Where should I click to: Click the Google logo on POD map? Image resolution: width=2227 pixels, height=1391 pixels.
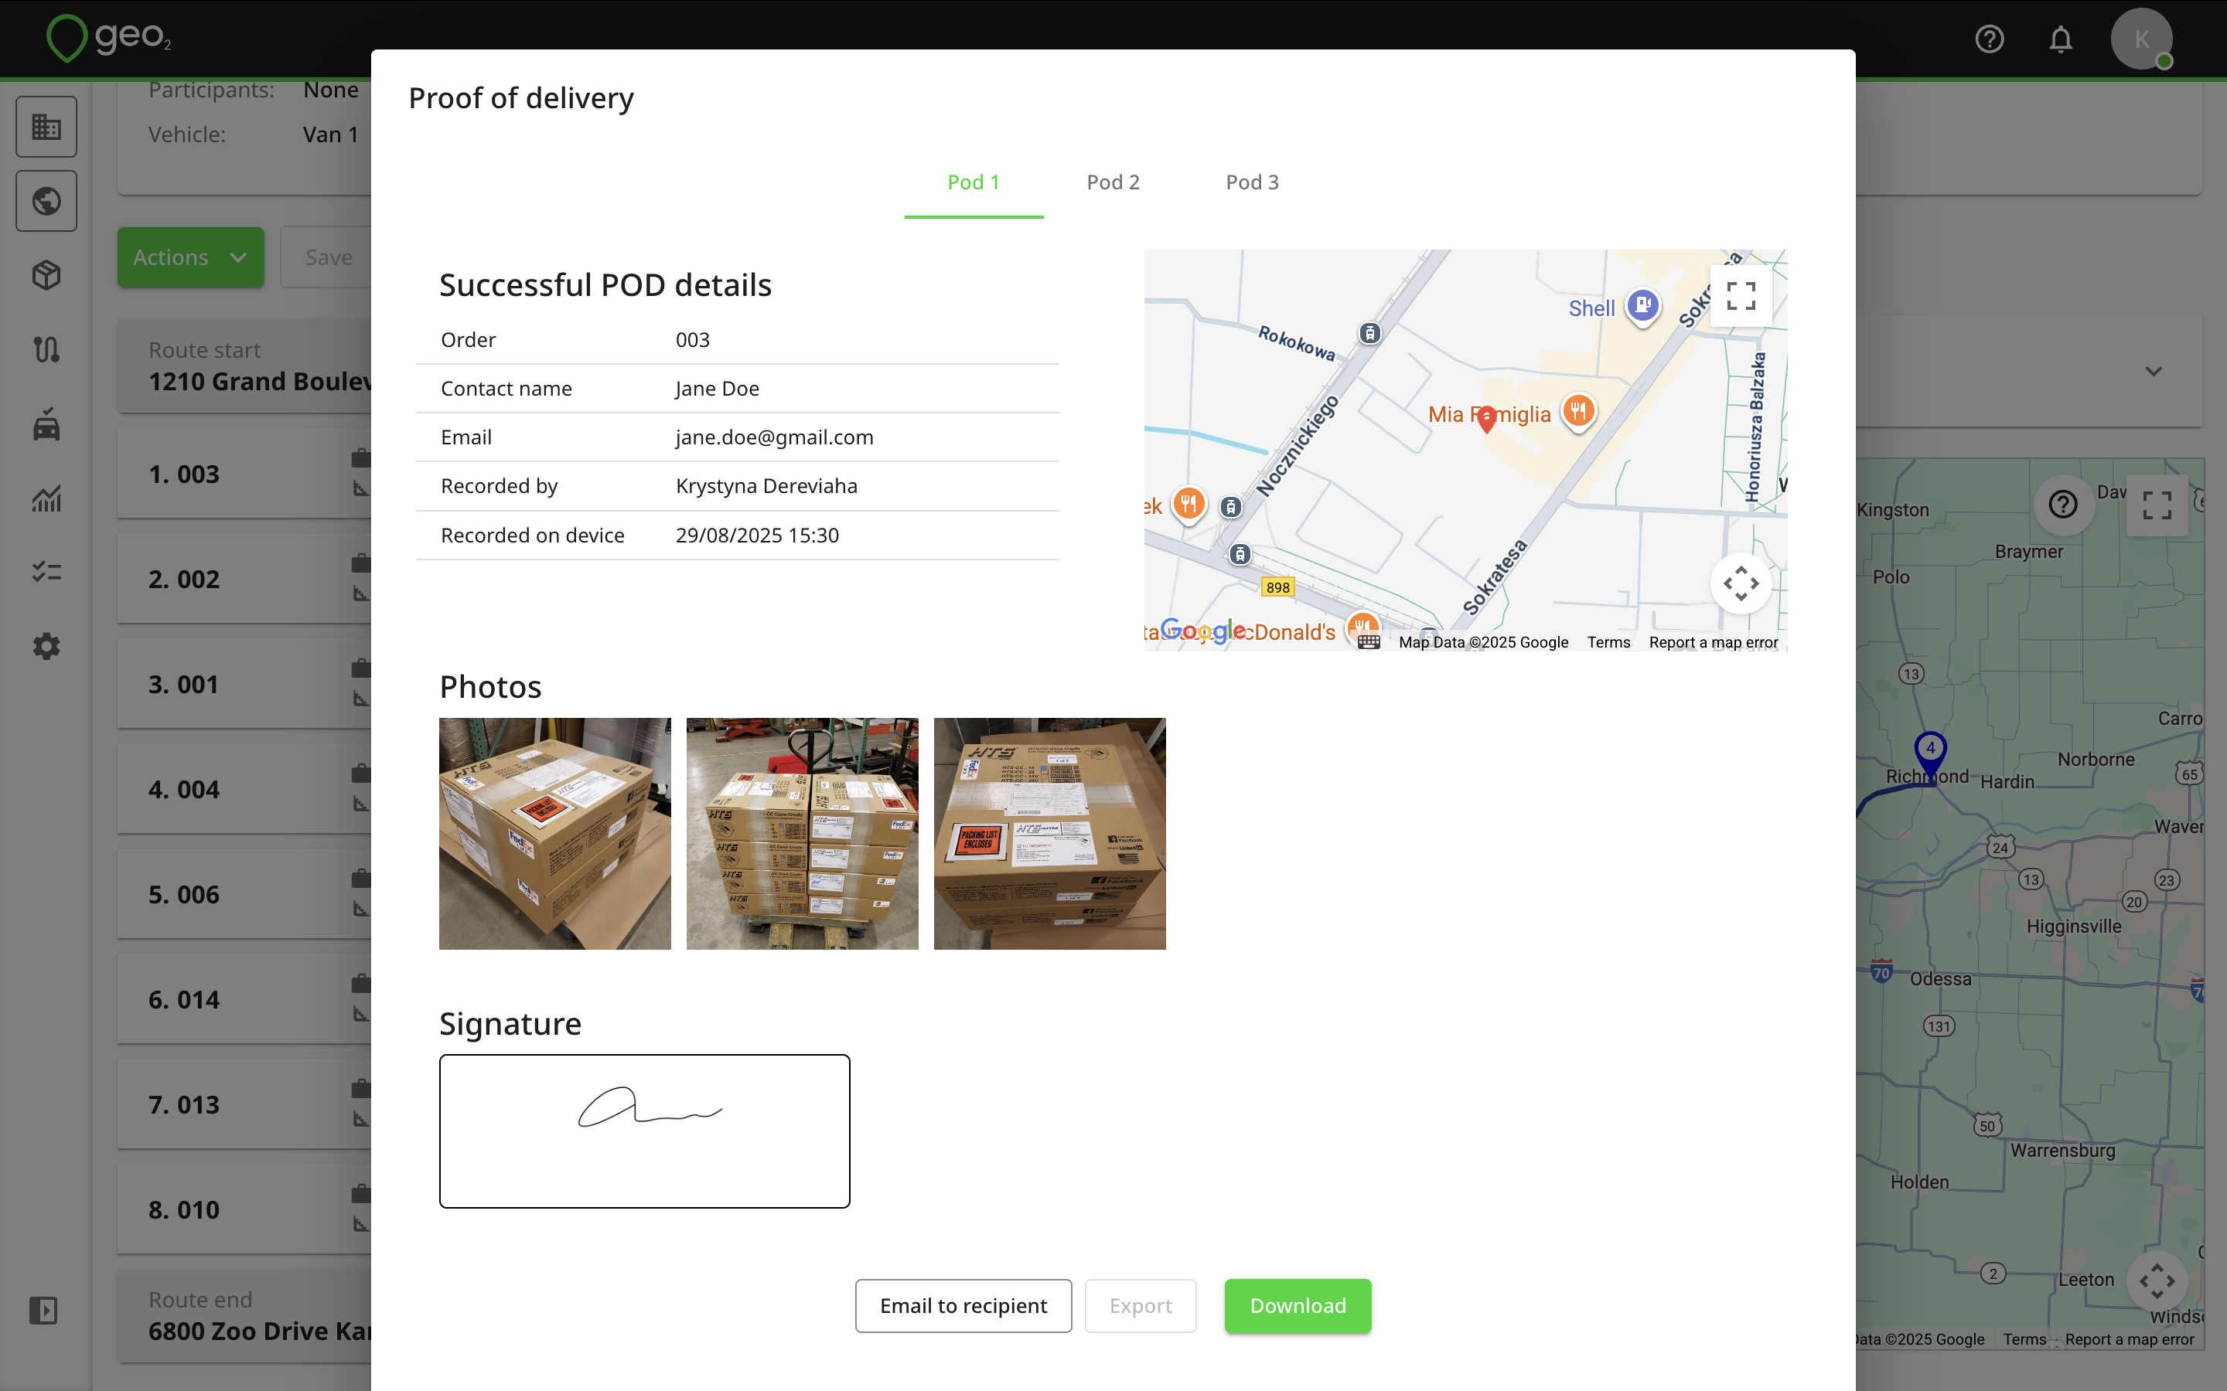tap(1204, 630)
